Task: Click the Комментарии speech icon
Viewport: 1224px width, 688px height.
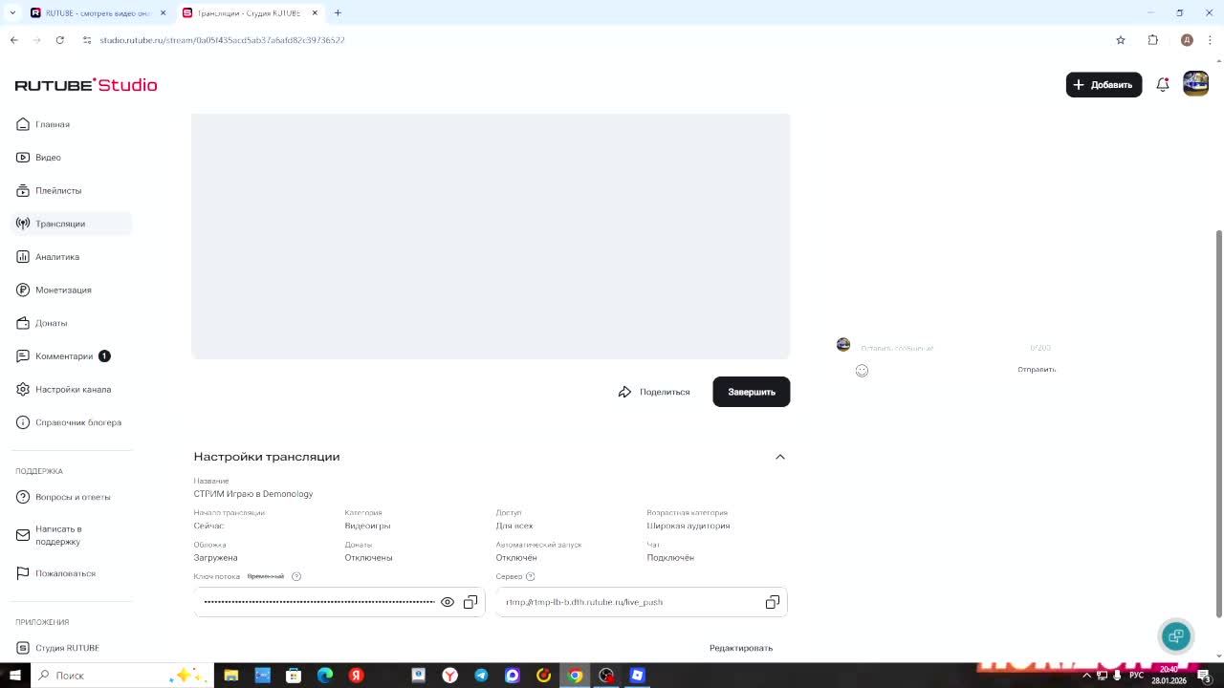Action: 23,356
